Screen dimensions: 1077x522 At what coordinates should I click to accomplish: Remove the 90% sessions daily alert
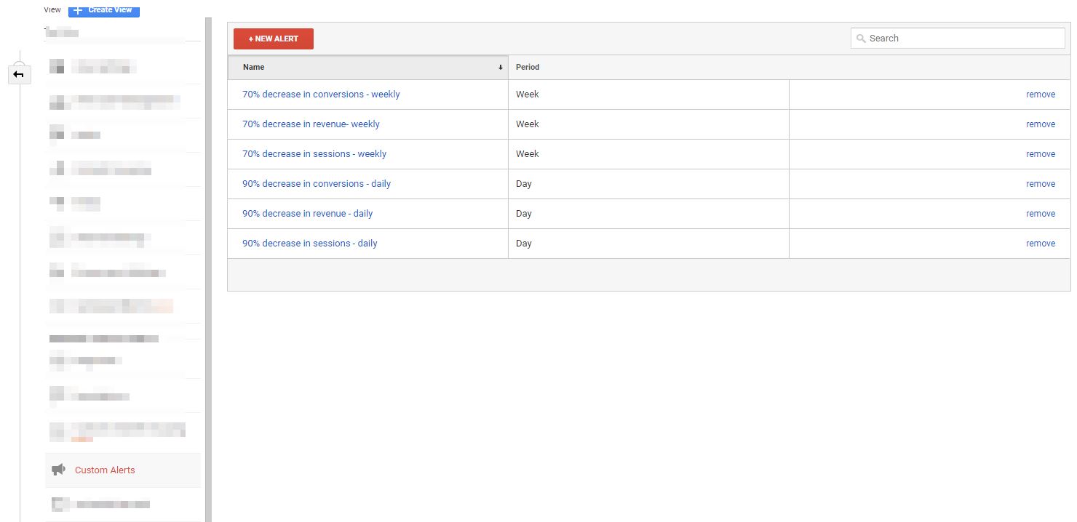click(x=1040, y=244)
